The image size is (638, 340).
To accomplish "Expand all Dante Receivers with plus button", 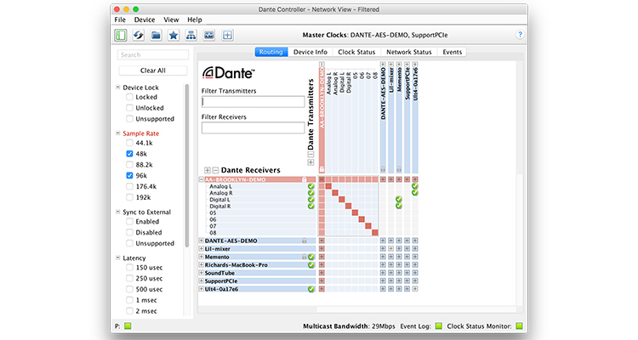I will click(208, 170).
